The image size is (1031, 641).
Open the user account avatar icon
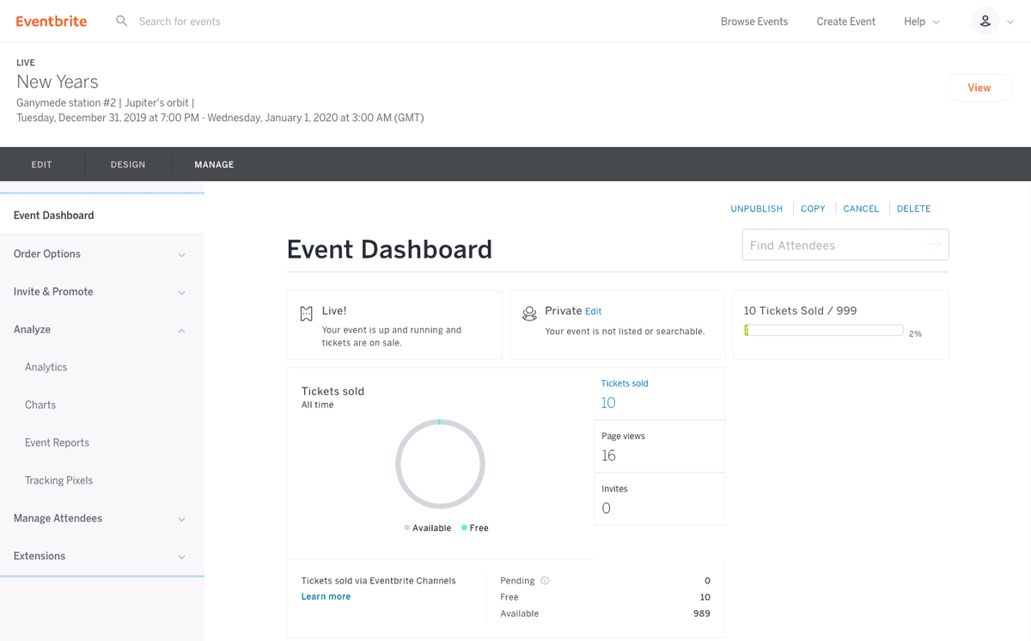985,21
